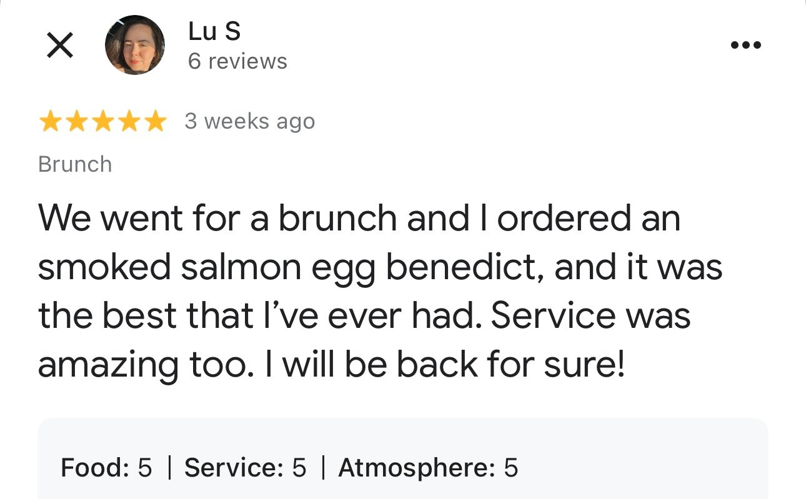Open reviewer name Lu S

pos(214,31)
